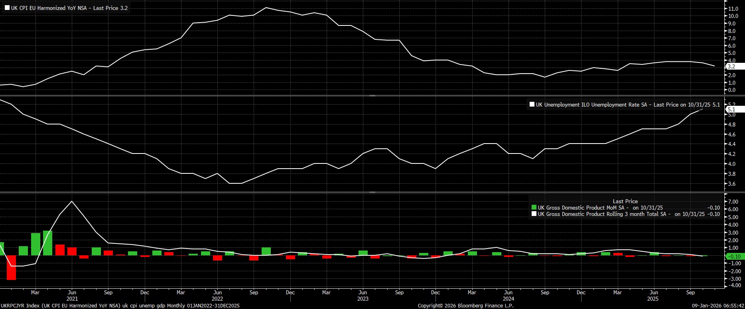Viewport: 745px width, 309px height.
Task: Click the 2025 year label on the time axis
Action: (652, 299)
